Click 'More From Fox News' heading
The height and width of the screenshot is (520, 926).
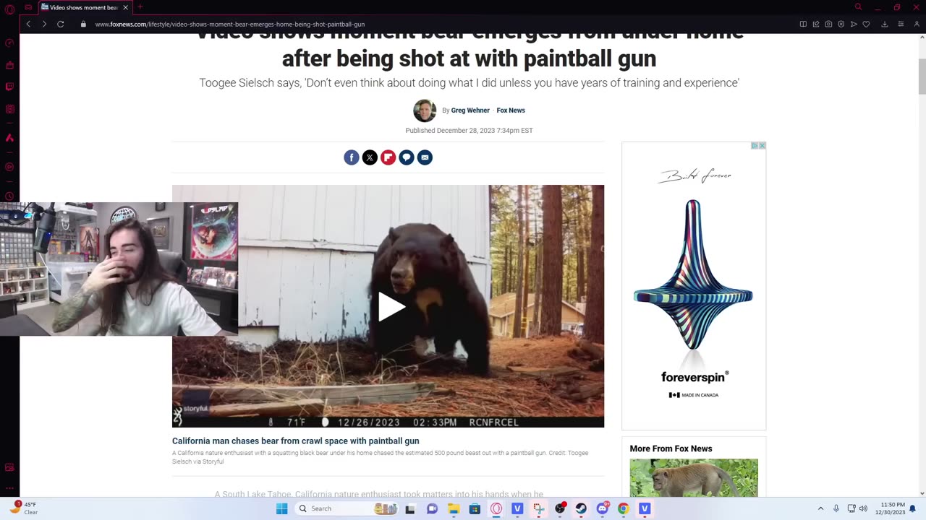click(x=671, y=448)
